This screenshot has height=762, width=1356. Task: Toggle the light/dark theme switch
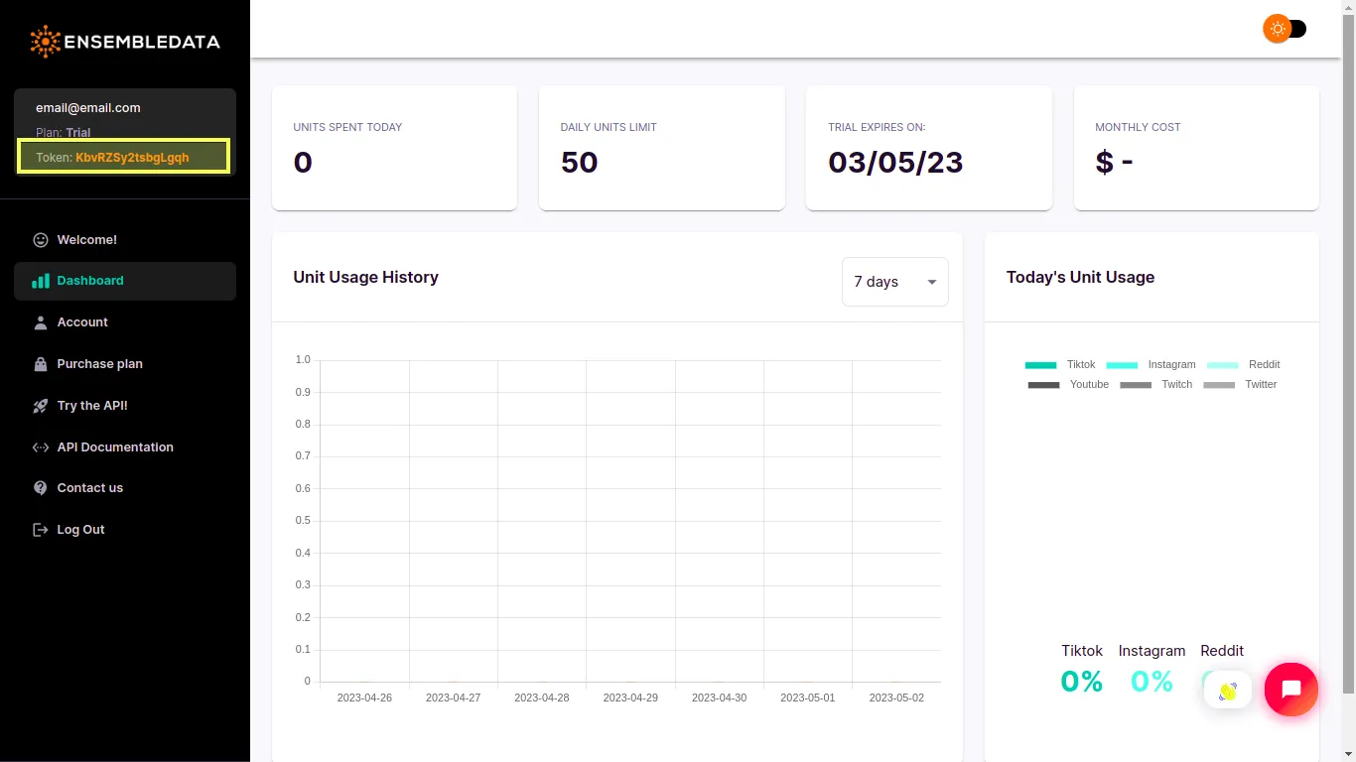pos(1285,29)
